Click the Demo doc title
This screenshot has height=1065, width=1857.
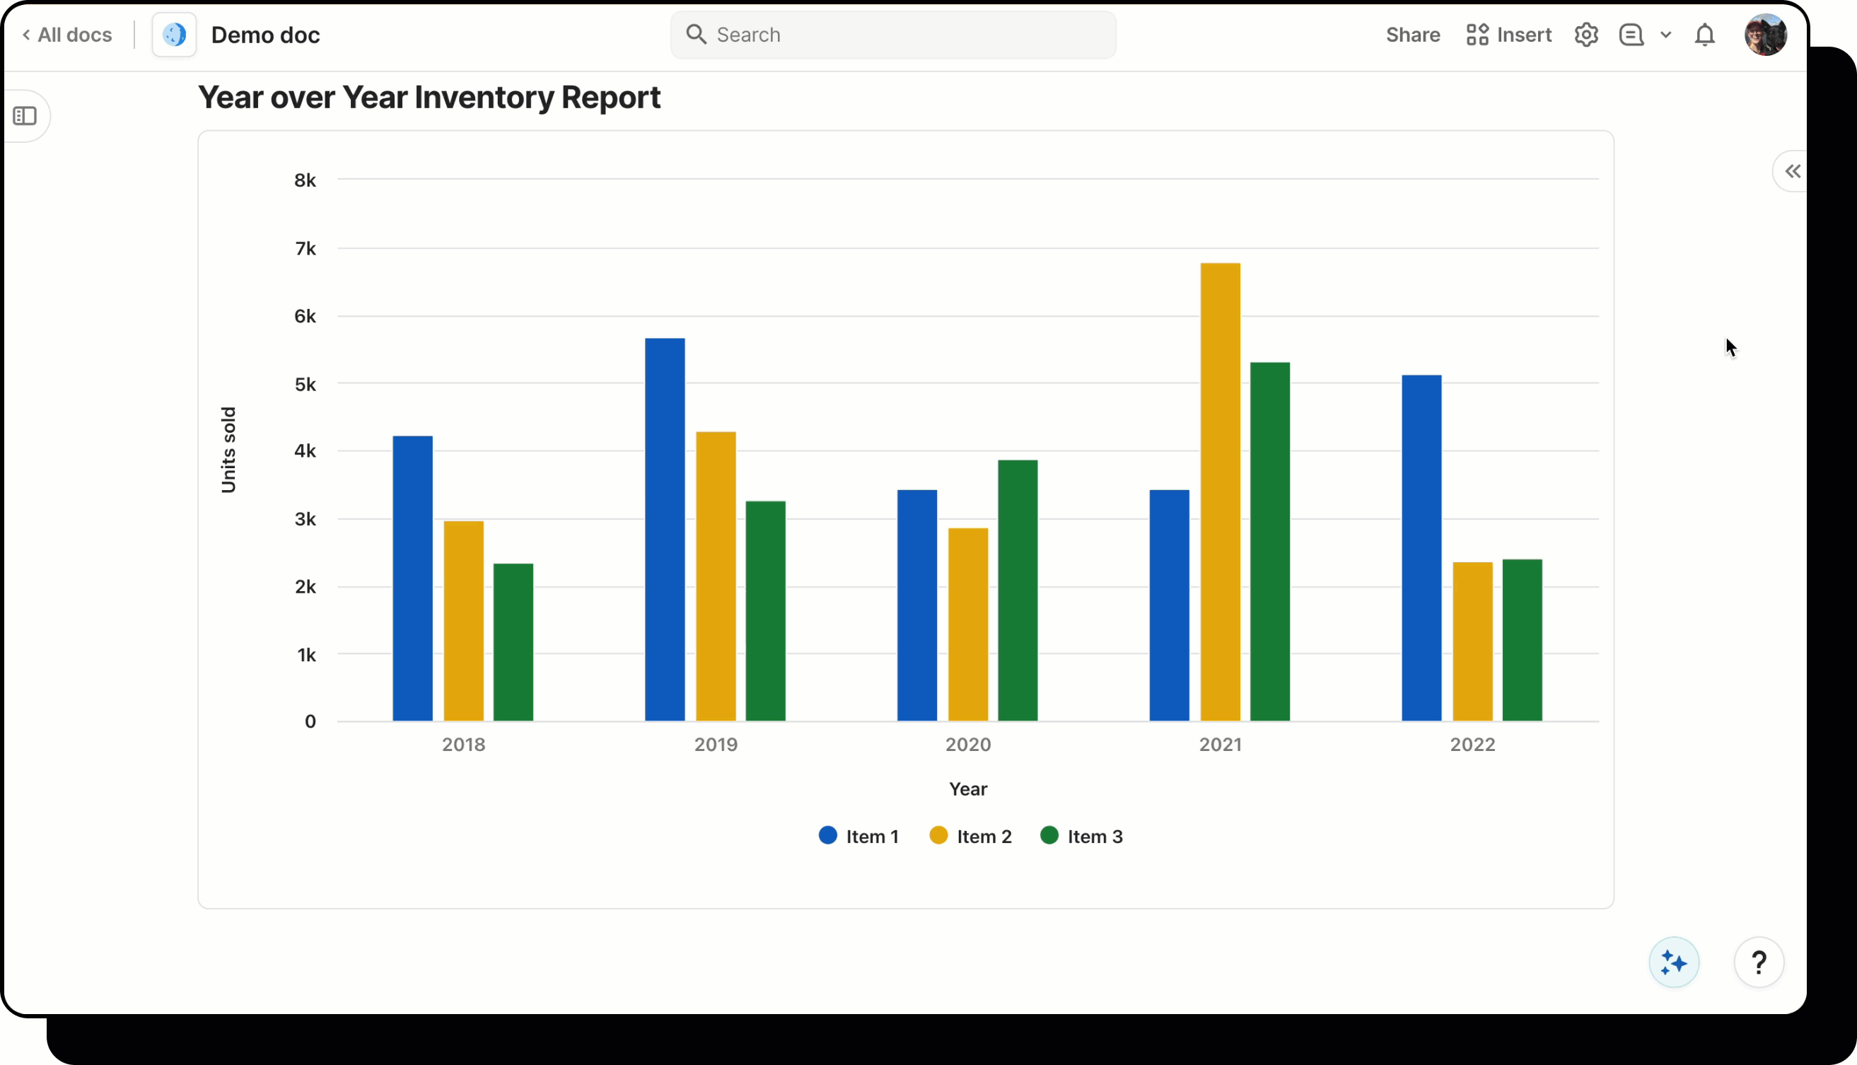point(264,35)
